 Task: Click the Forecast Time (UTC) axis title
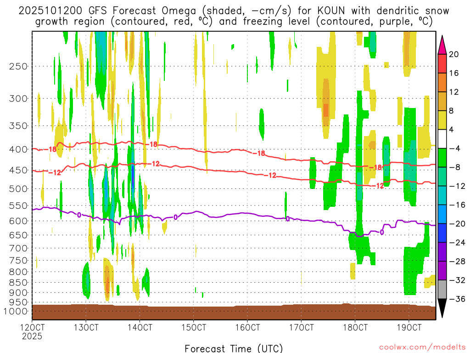pos(234,348)
